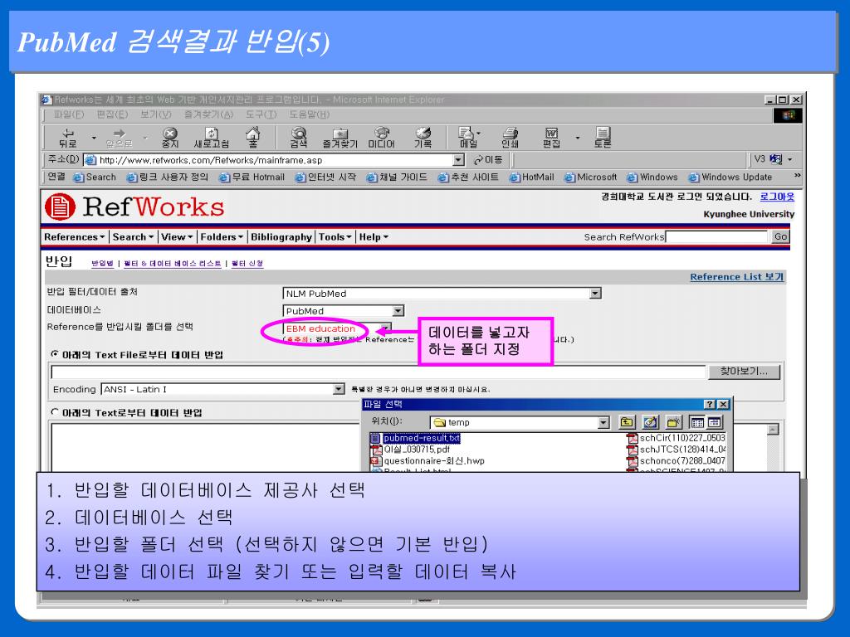
Task: Select 'Text File로부터 데이터 반입' radio button
Action: click(x=54, y=353)
